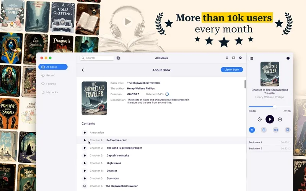
Task: Click the 'Before the crash' chapter title
Action: [117, 140]
